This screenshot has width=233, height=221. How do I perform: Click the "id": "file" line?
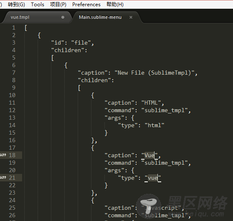coord(73,43)
